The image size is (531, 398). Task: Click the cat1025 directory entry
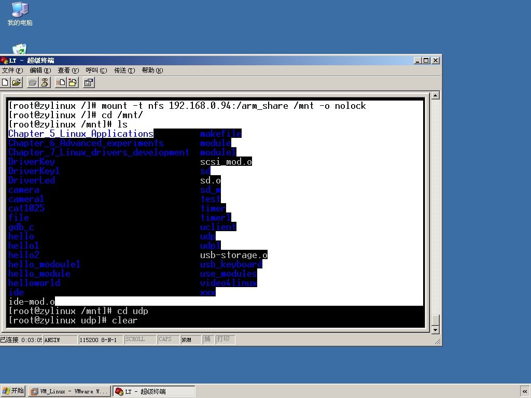pos(26,208)
